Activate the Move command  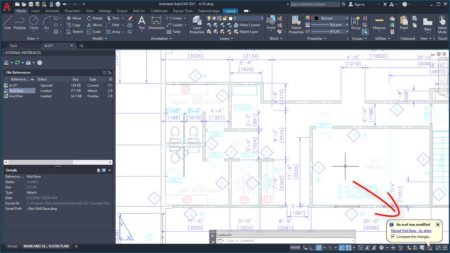tap(74, 18)
